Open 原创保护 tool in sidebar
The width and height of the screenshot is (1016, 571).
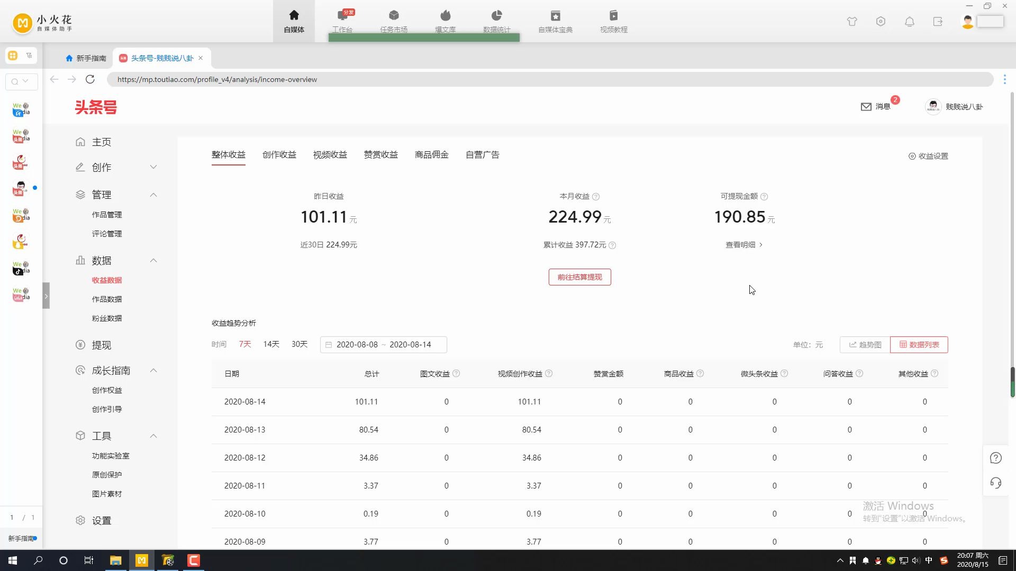(x=107, y=475)
